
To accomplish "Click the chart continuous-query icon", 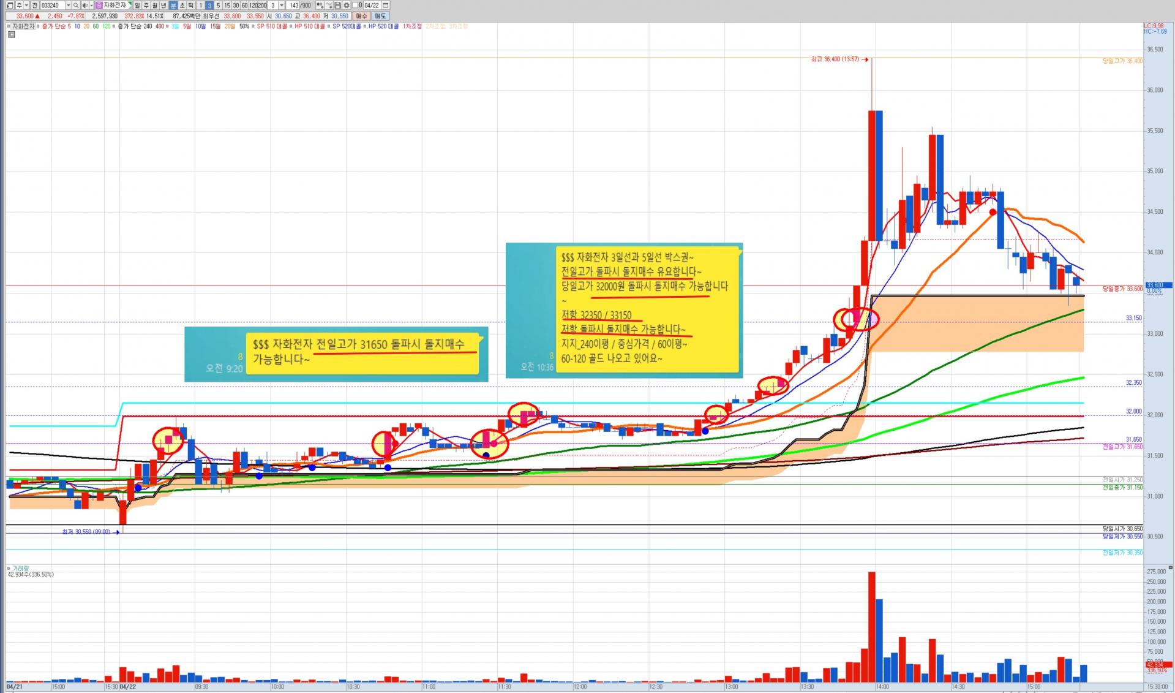I will (x=320, y=6).
